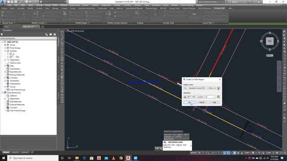Click the pick assembly from drawing icon

218,97
